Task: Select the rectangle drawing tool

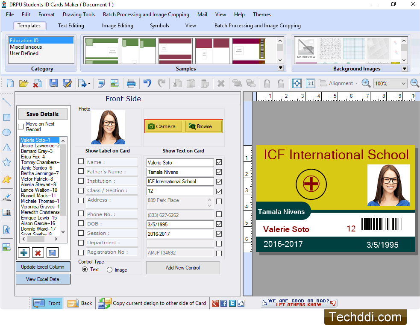Action: click(x=7, y=117)
